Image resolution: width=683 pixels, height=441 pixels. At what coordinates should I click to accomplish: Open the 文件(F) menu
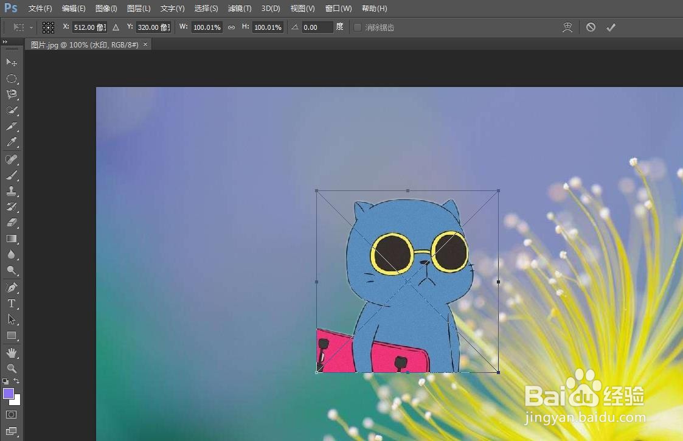(x=40, y=9)
